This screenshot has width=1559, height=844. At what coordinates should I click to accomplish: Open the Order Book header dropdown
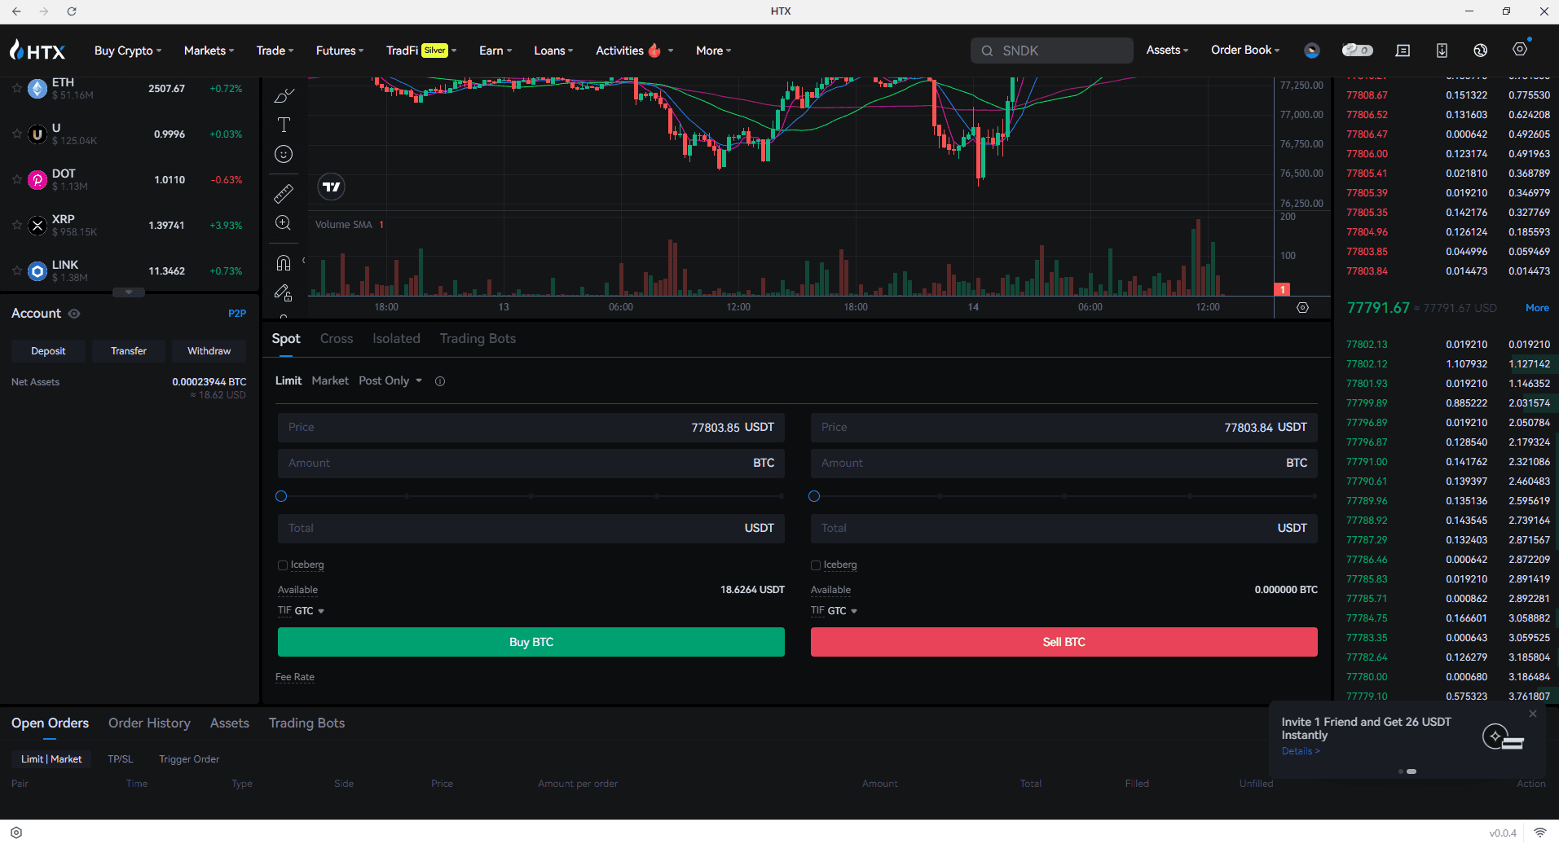point(1245,50)
